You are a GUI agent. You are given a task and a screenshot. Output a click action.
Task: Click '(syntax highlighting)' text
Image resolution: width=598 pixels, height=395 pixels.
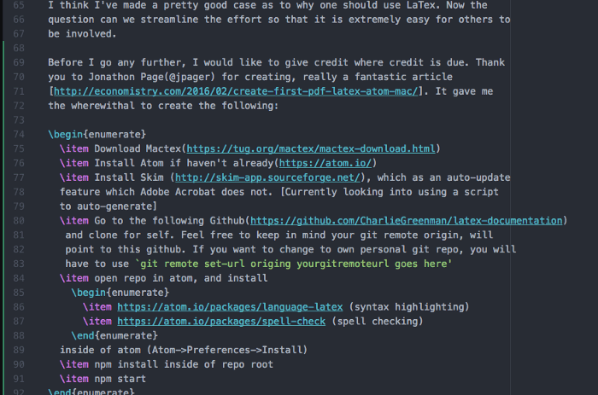point(409,307)
